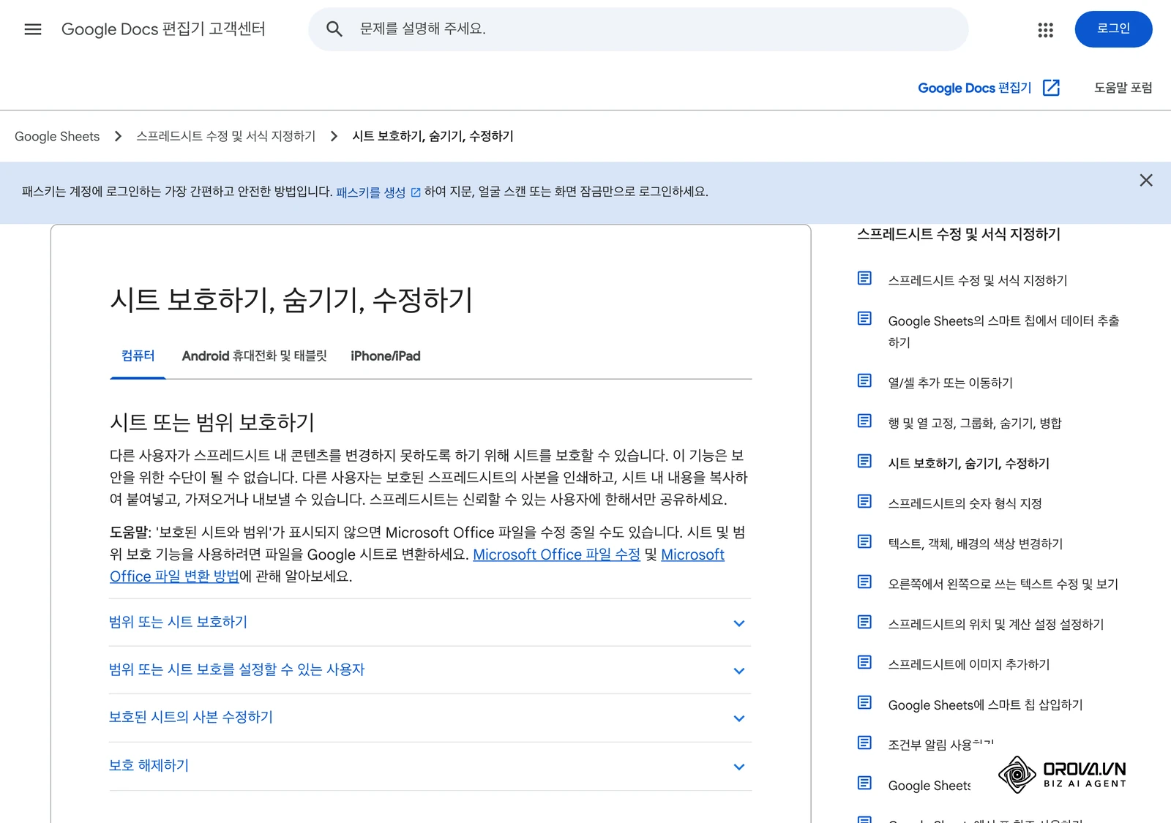Dismiss the passkey banner with X

[x=1146, y=180]
